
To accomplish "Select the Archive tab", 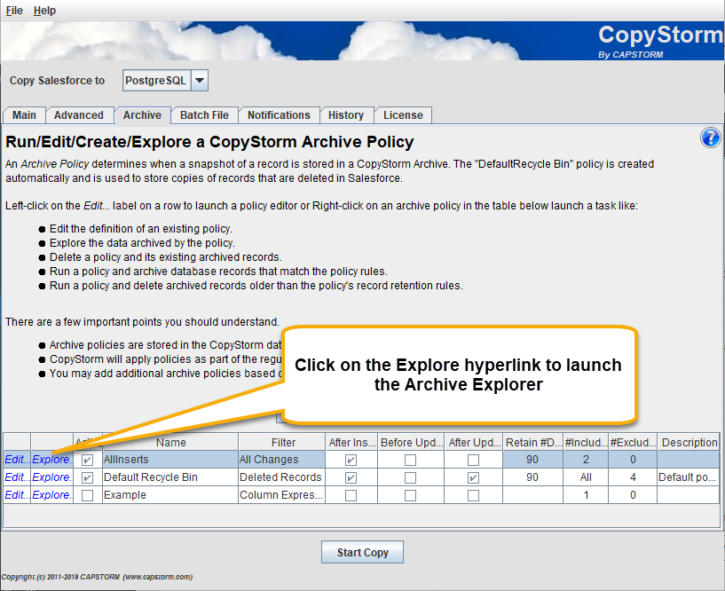I will [x=142, y=115].
